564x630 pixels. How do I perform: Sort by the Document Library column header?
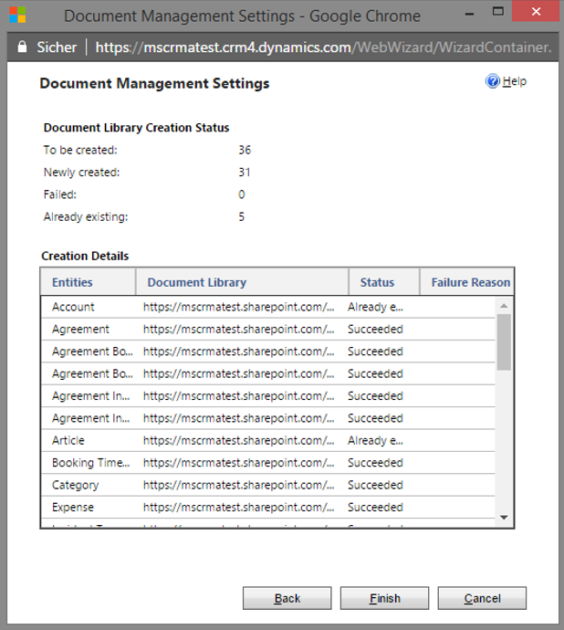pyautogui.click(x=242, y=282)
